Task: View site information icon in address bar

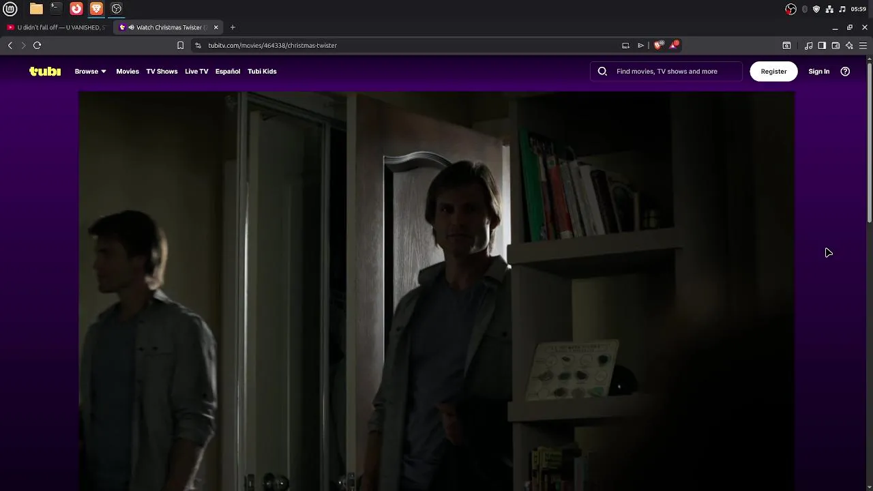Action: pyautogui.click(x=198, y=45)
